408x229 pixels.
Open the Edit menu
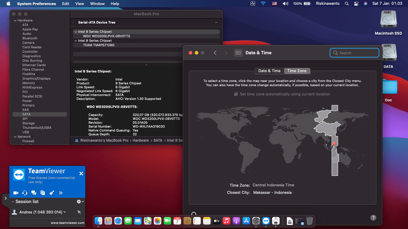coord(66,4)
